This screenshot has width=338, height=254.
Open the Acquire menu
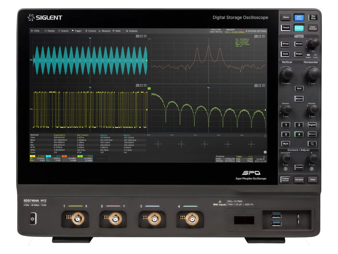pos(63,31)
